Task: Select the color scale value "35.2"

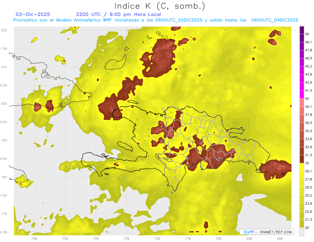Action: coord(309,131)
